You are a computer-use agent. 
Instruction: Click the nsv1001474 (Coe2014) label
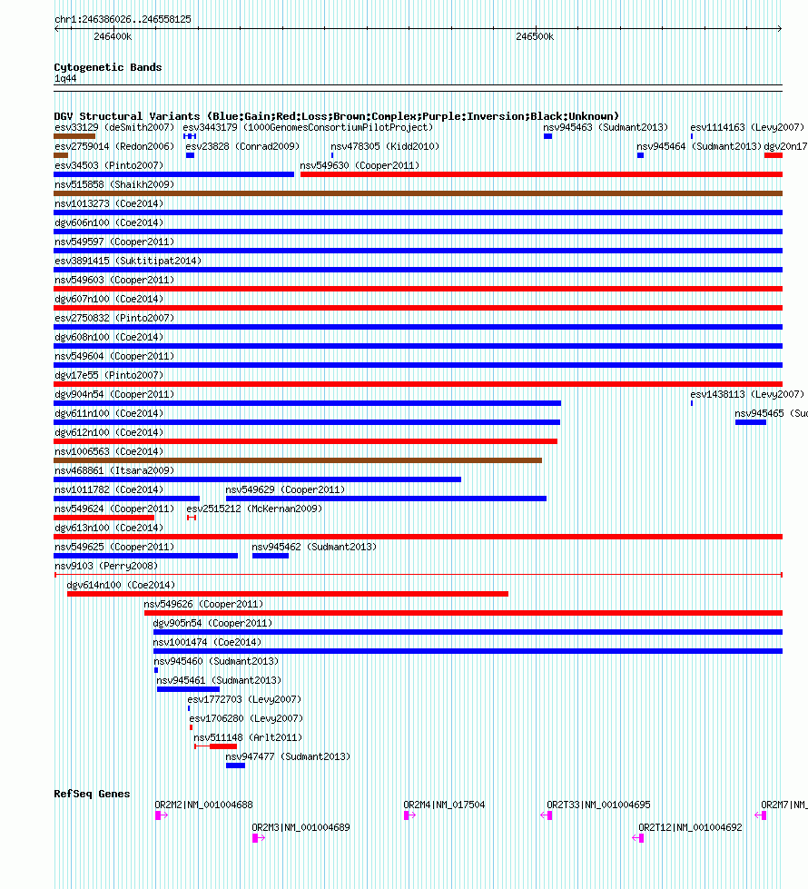[207, 642]
